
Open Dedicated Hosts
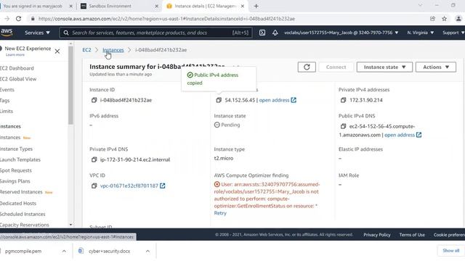pos(18,203)
